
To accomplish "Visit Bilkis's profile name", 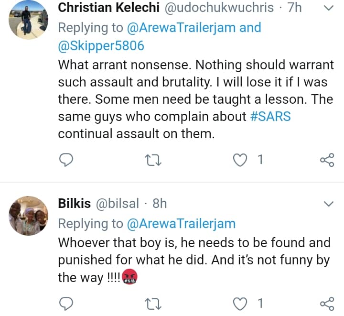I will pos(74,204).
